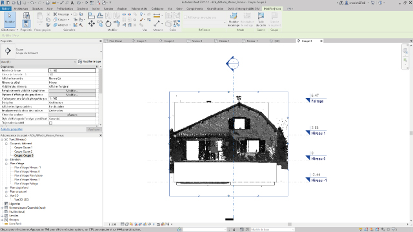
Task: Open the Architecture ribbon tab
Action: tap(21, 8)
